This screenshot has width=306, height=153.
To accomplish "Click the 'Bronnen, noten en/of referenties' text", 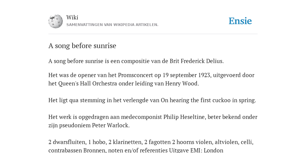I will [125, 150].
